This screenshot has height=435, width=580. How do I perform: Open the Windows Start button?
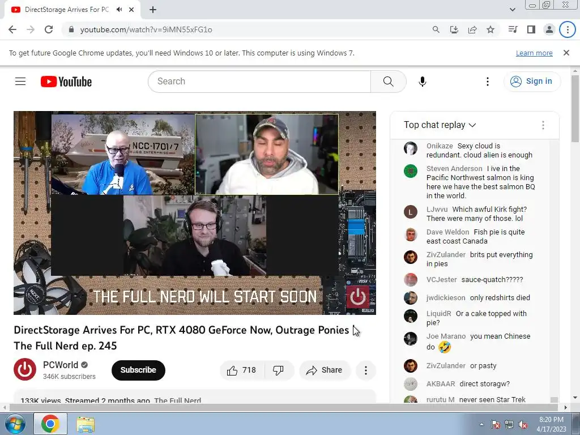click(14, 424)
